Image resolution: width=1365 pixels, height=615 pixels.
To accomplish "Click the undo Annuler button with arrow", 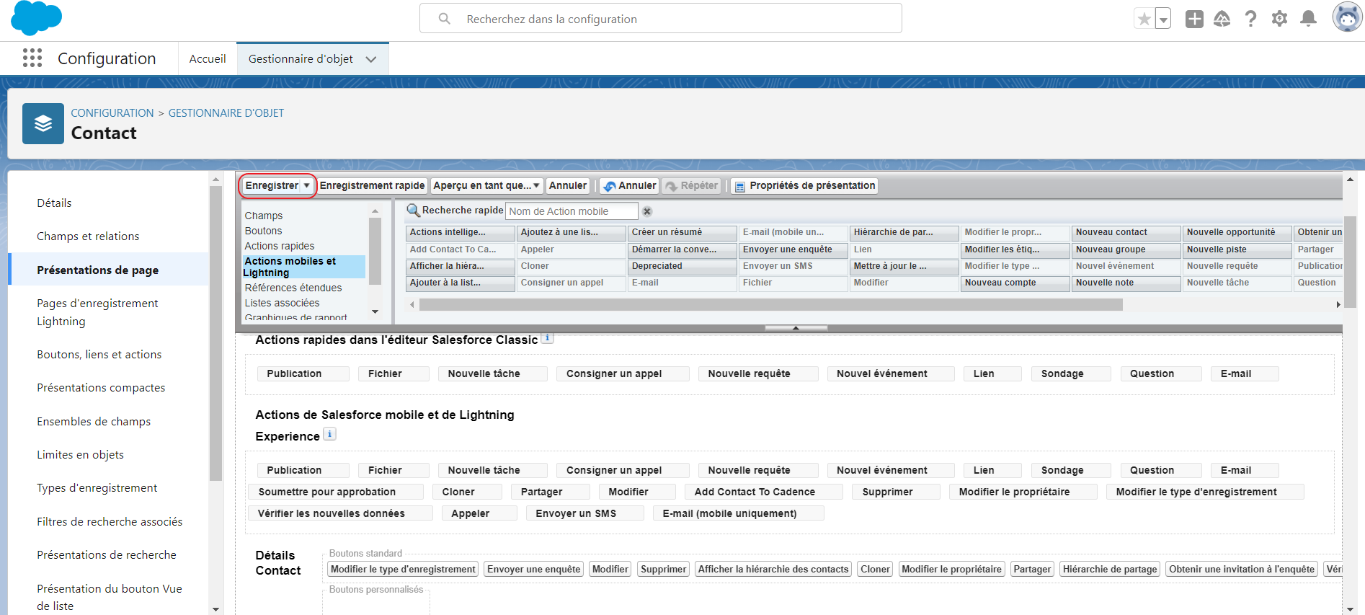I will click(629, 186).
